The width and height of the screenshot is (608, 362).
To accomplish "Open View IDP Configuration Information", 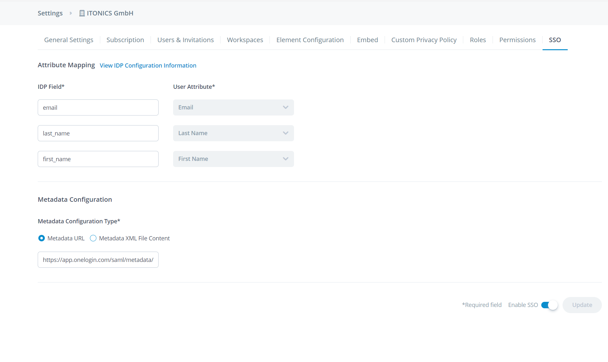I will 148,65.
